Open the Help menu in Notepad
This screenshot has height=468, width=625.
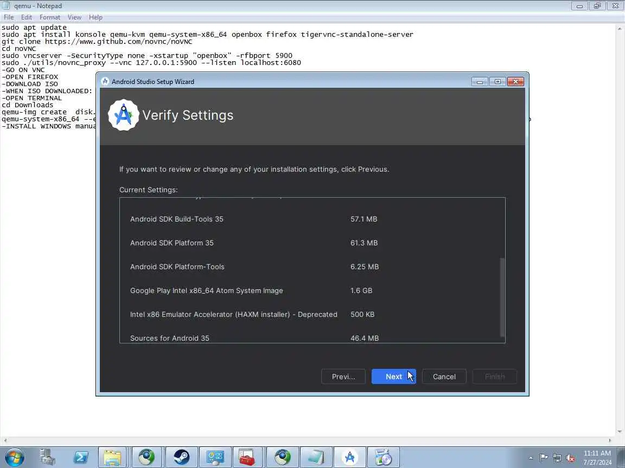click(x=95, y=17)
